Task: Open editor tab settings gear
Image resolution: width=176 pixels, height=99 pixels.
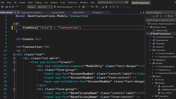Action: pos(144,12)
